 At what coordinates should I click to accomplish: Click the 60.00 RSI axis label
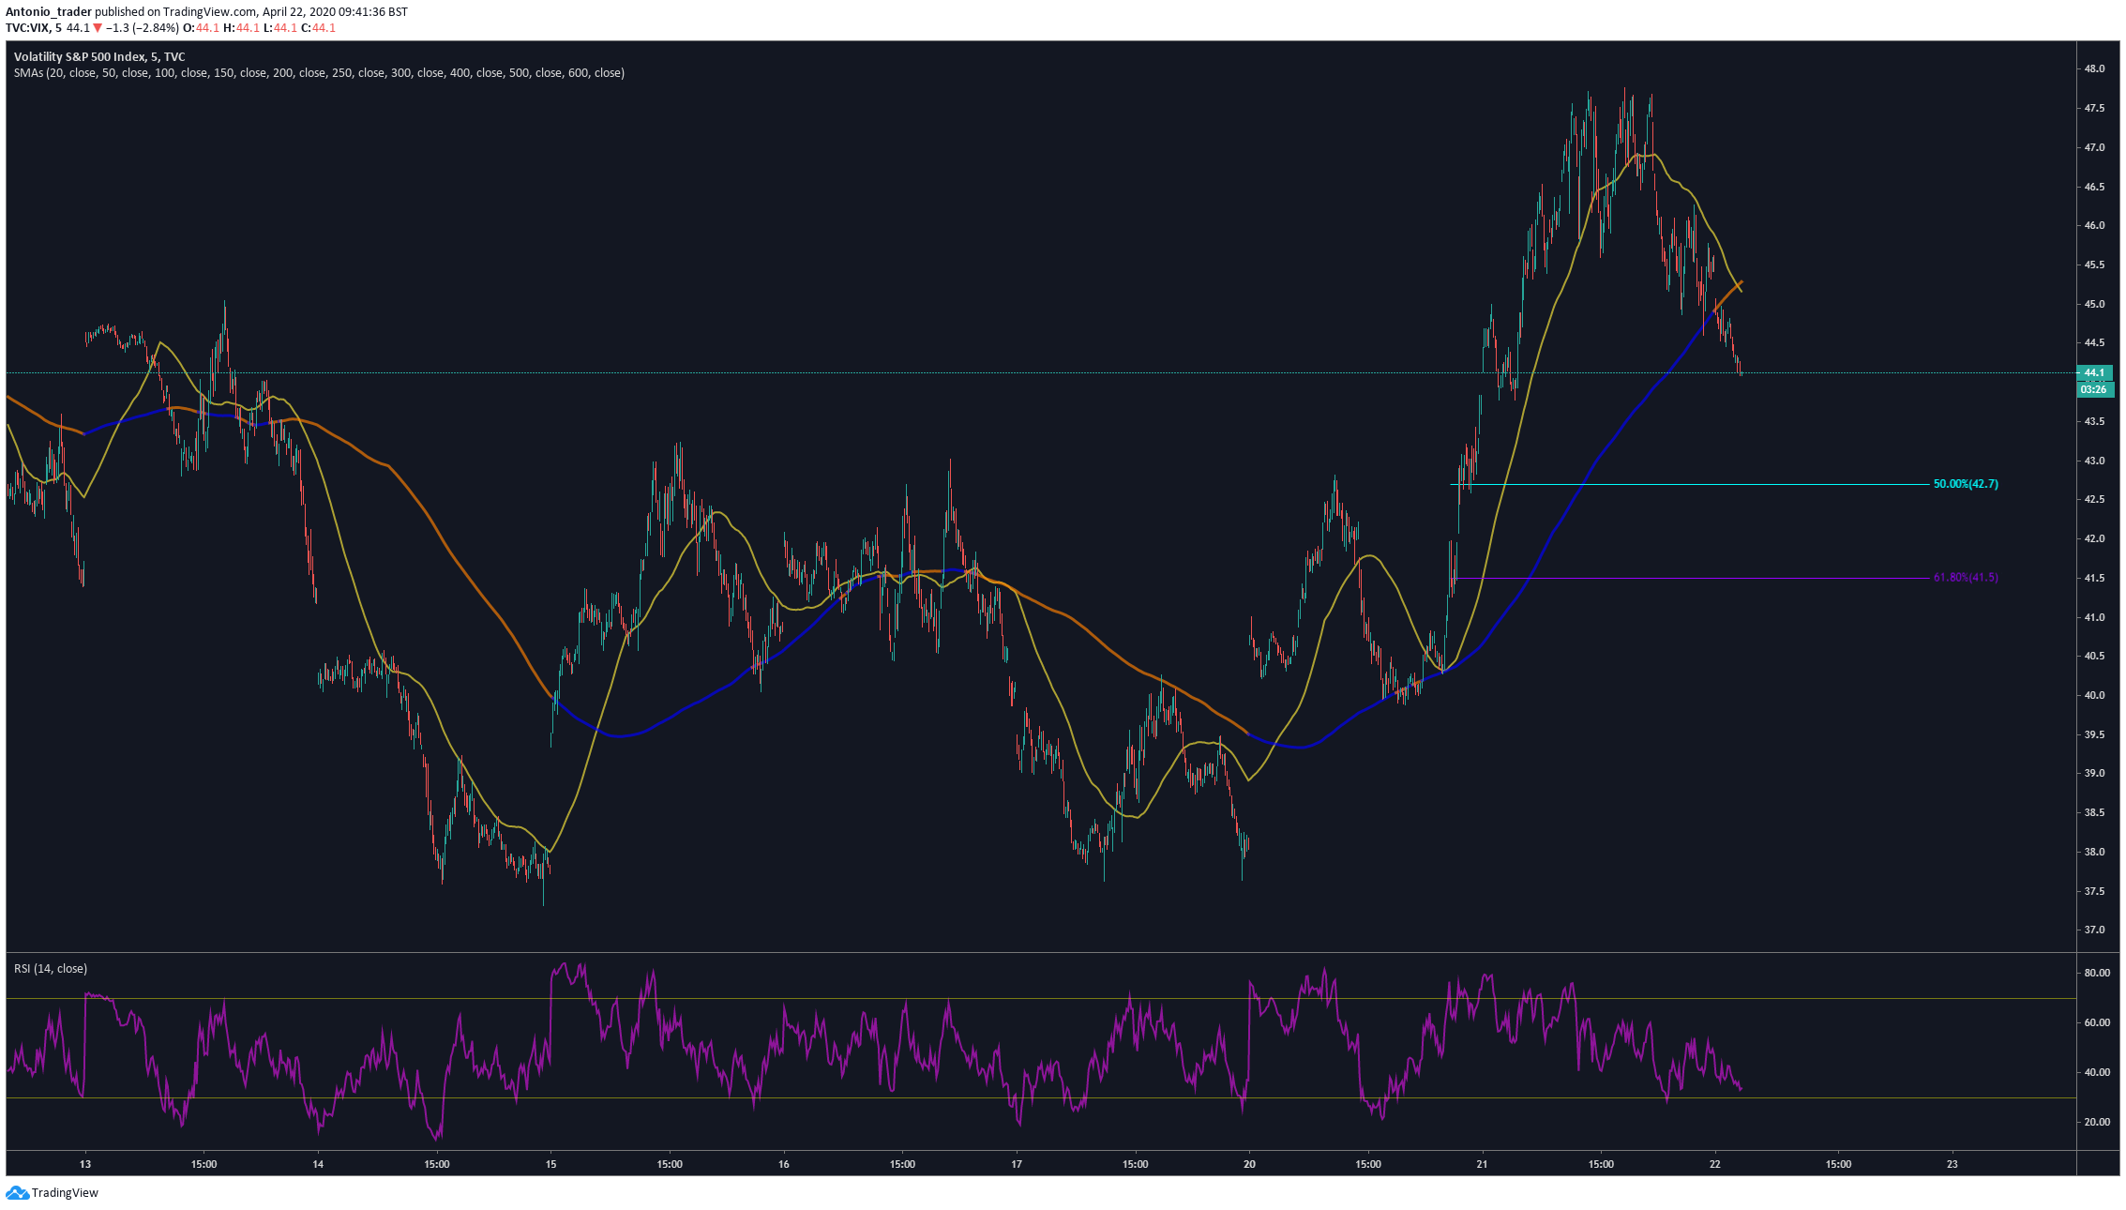[2097, 1023]
